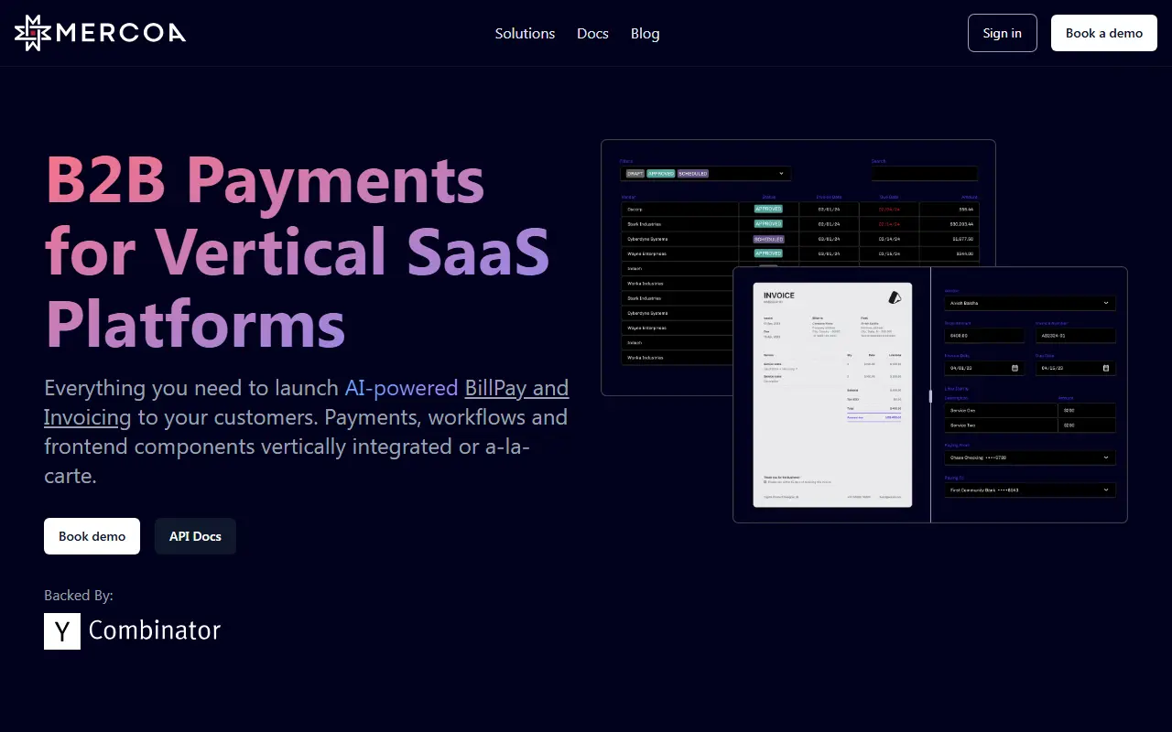Click the invoice document preview

832,394
